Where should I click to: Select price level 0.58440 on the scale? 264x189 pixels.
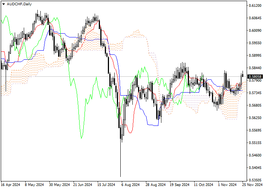click(255, 68)
